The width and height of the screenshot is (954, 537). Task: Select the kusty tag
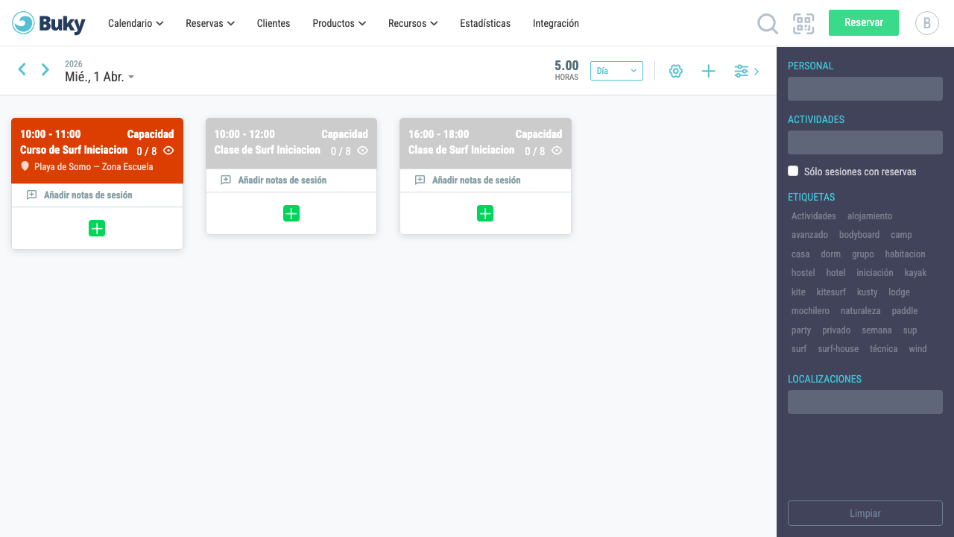click(x=868, y=292)
